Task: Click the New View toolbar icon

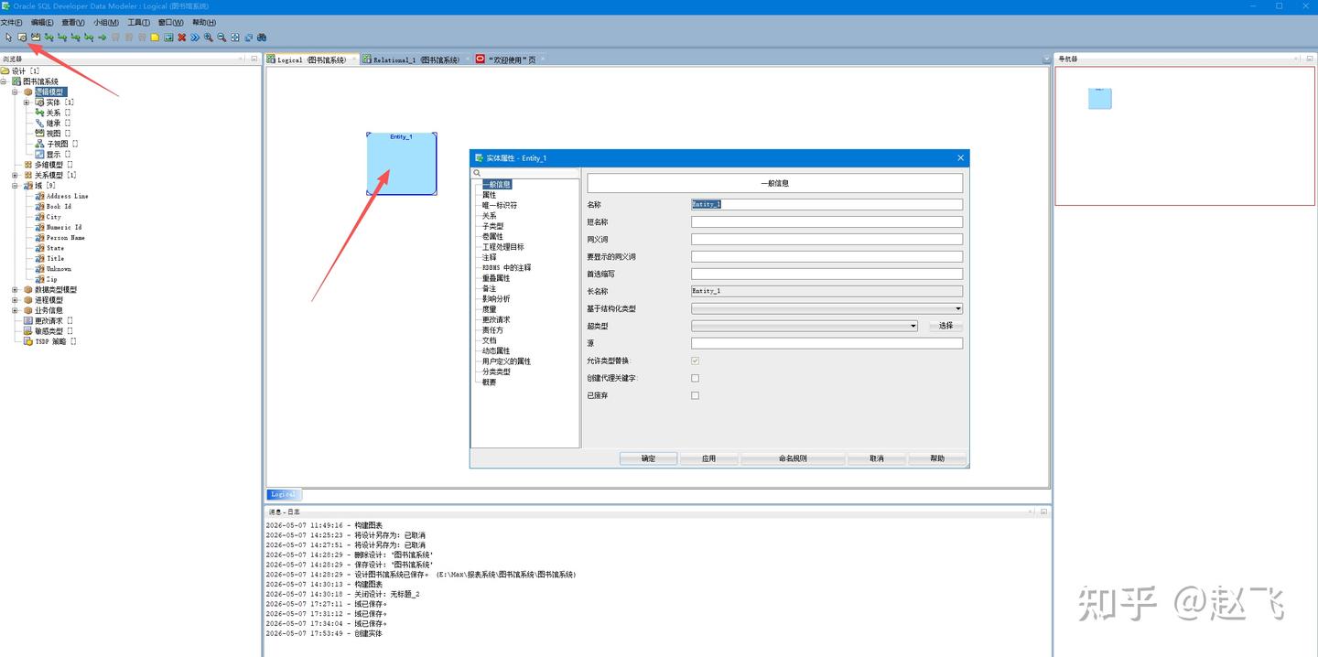Action: [36, 38]
